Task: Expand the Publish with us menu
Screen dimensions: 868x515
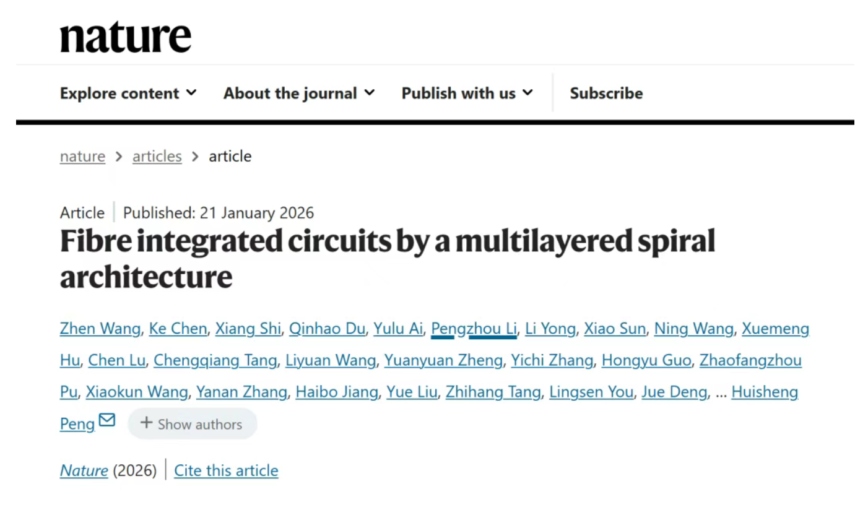Action: pyautogui.click(x=467, y=93)
